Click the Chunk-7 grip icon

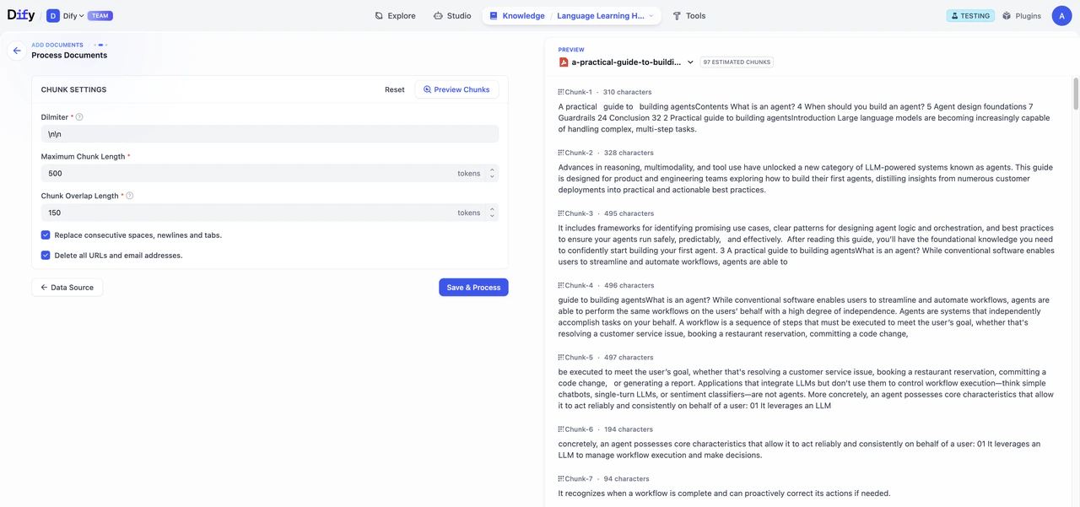tap(561, 479)
